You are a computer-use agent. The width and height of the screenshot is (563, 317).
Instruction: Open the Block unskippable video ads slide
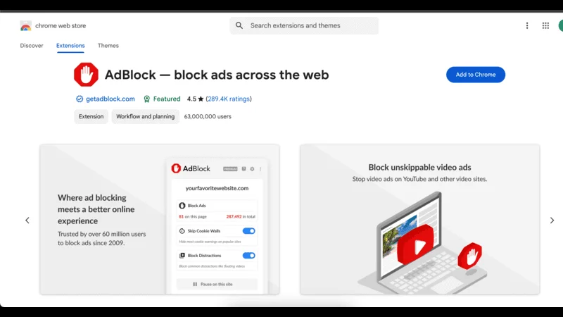click(x=419, y=219)
